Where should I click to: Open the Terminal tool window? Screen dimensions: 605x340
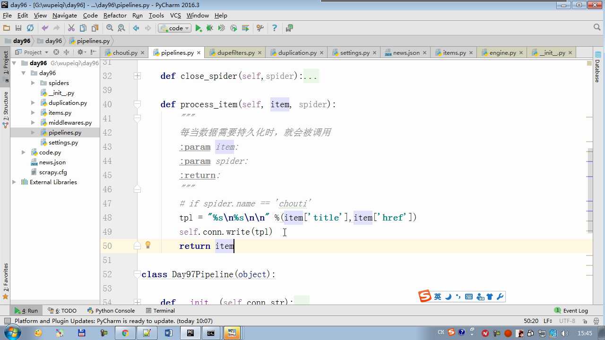pos(160,311)
